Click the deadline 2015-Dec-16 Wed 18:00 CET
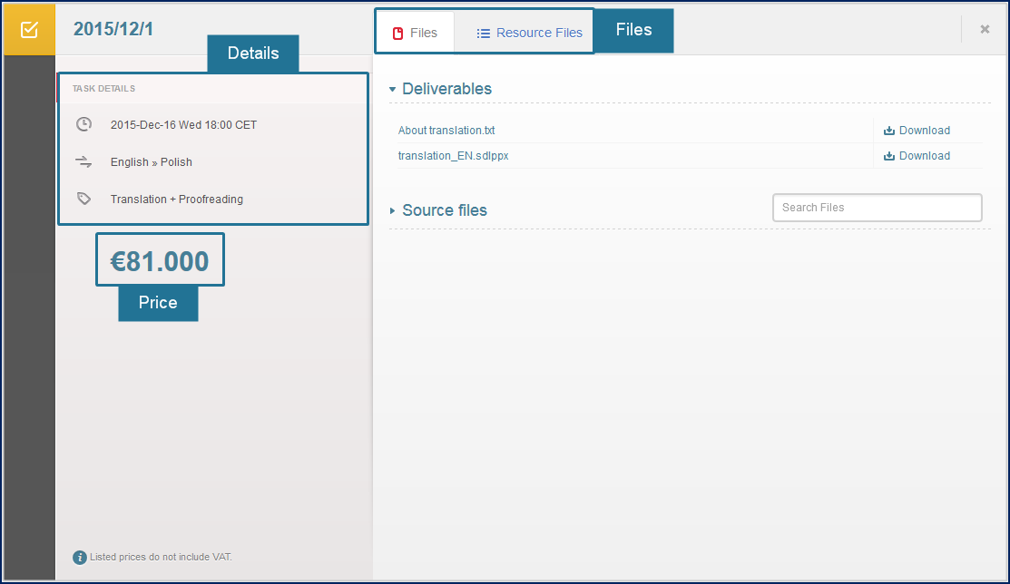 pyautogui.click(x=183, y=125)
